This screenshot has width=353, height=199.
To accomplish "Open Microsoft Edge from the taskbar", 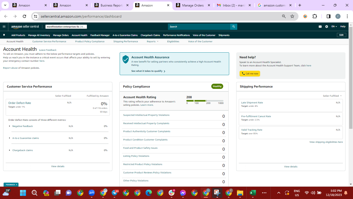I will 148,193.
